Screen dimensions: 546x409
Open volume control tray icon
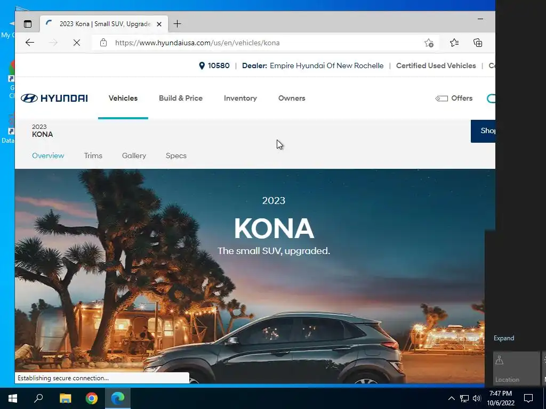click(x=477, y=398)
